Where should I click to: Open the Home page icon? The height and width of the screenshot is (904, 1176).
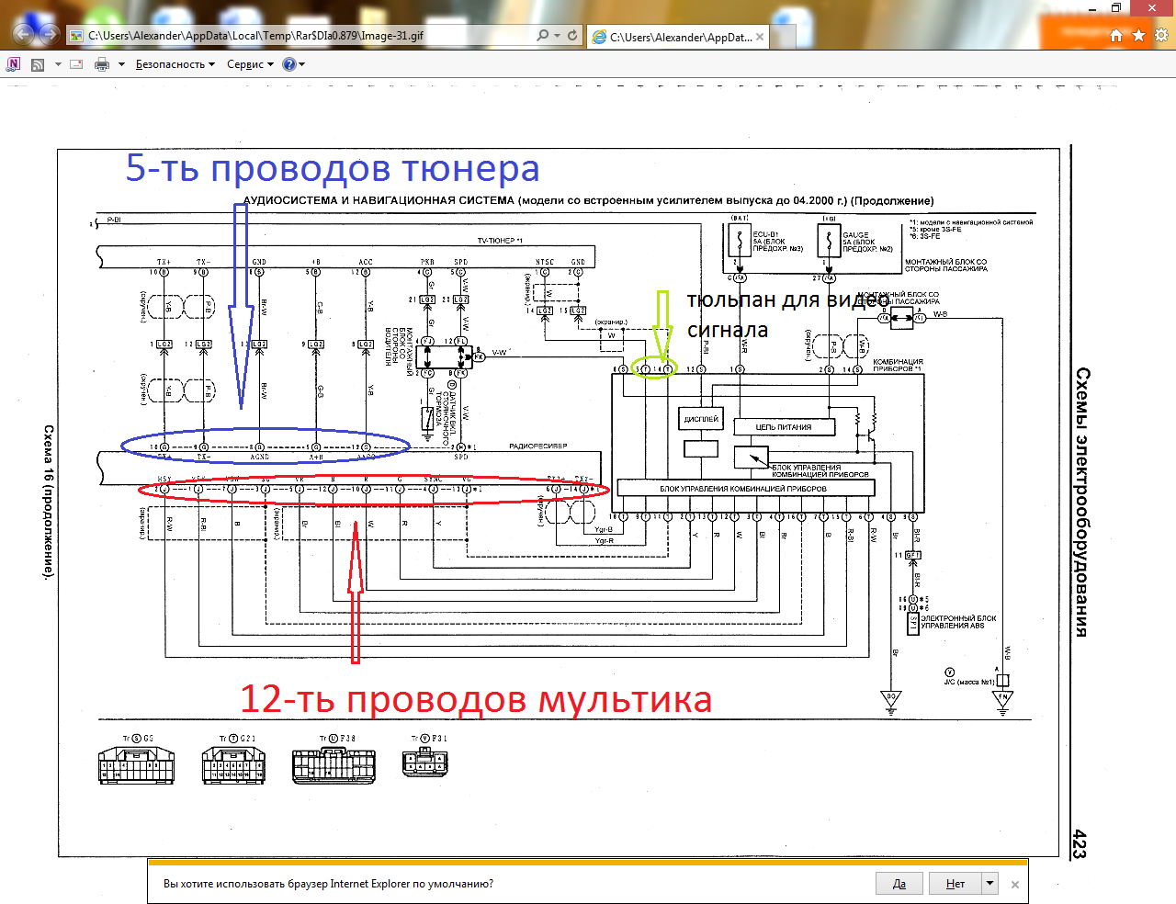tap(1116, 36)
